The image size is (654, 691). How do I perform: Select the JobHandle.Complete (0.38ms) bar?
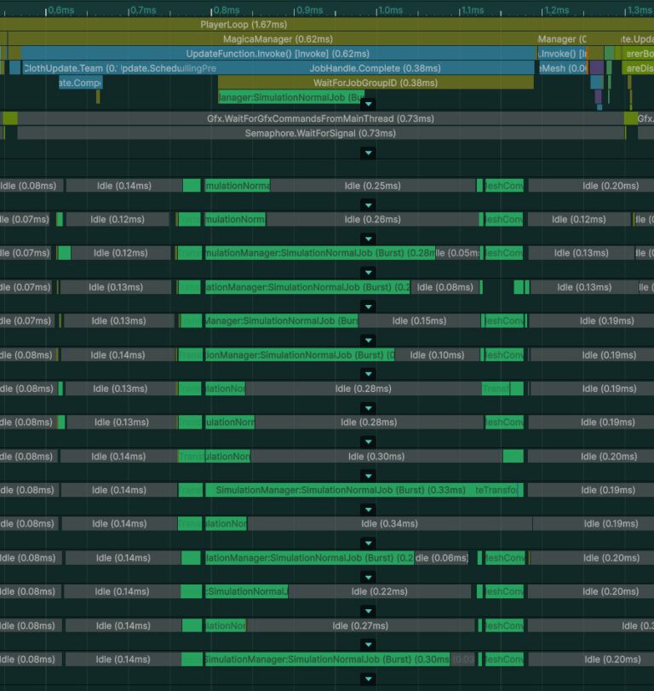pos(376,68)
